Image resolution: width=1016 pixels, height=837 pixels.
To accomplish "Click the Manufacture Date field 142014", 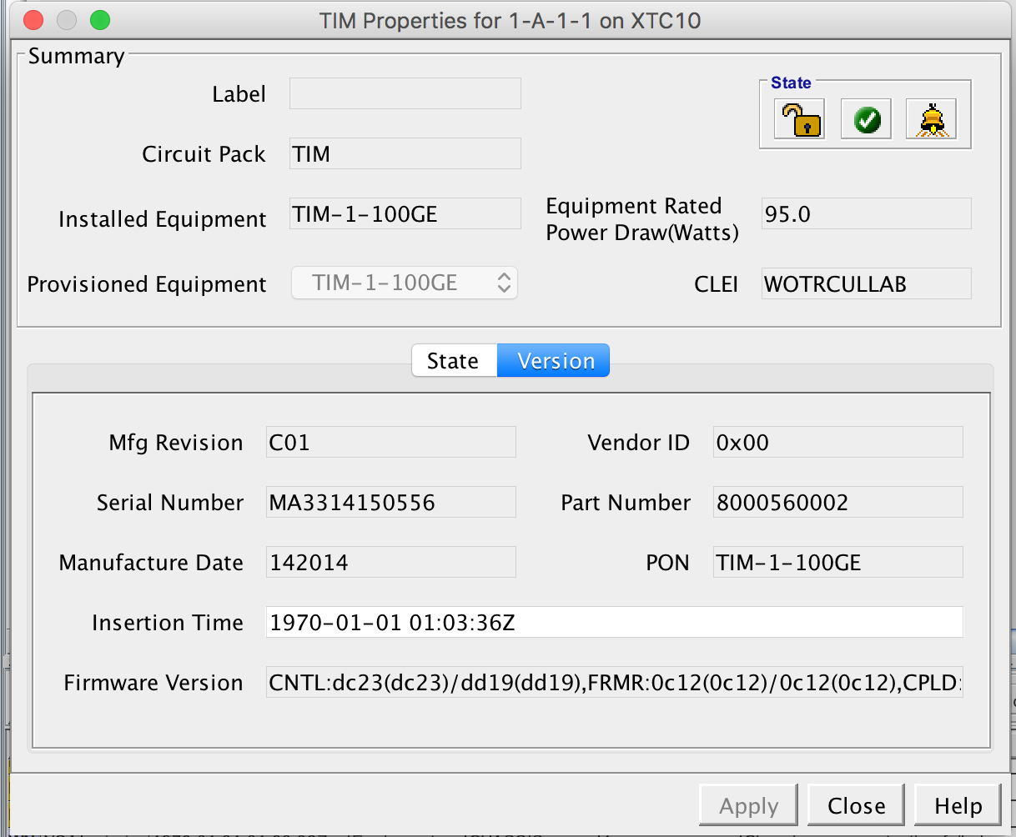I will 390,562.
